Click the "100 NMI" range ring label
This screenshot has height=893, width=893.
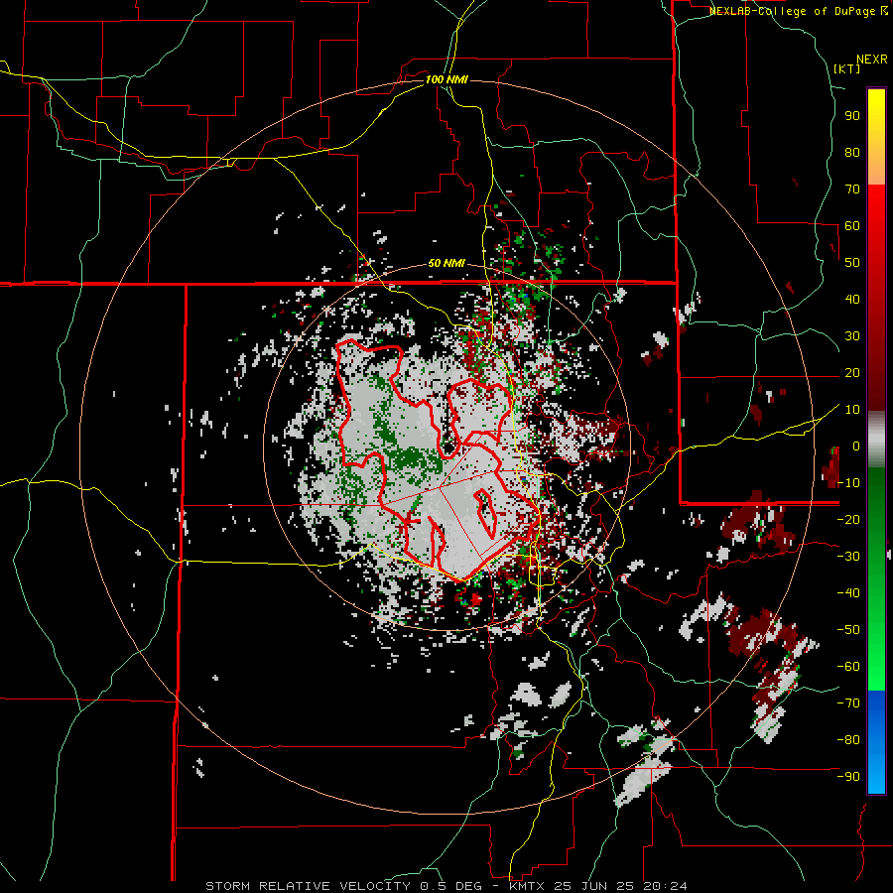(446, 79)
